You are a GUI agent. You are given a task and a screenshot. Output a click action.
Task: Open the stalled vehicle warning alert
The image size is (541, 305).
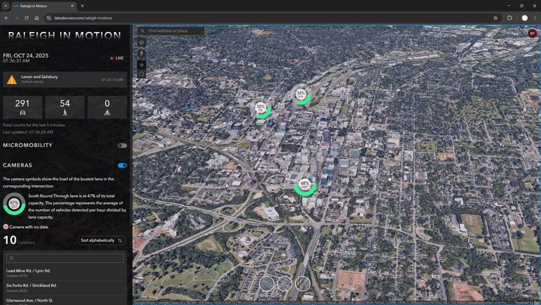[x=65, y=80]
